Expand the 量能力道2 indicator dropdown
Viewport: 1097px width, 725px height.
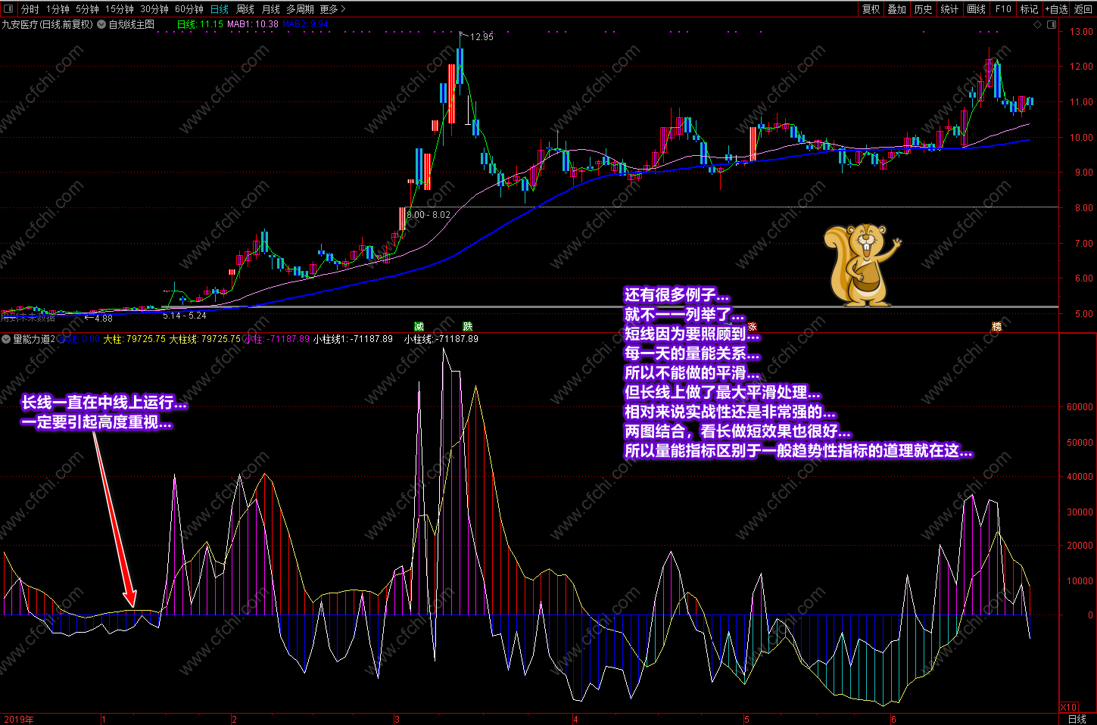[7, 339]
